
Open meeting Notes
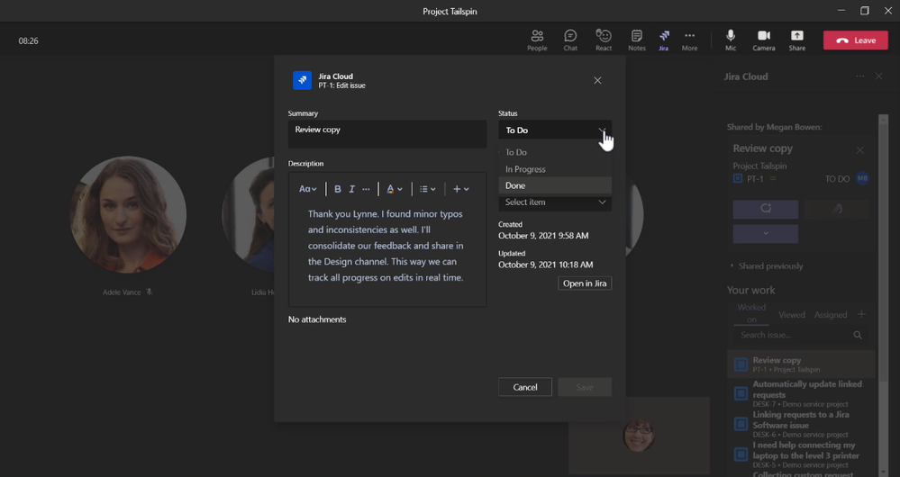coord(637,40)
